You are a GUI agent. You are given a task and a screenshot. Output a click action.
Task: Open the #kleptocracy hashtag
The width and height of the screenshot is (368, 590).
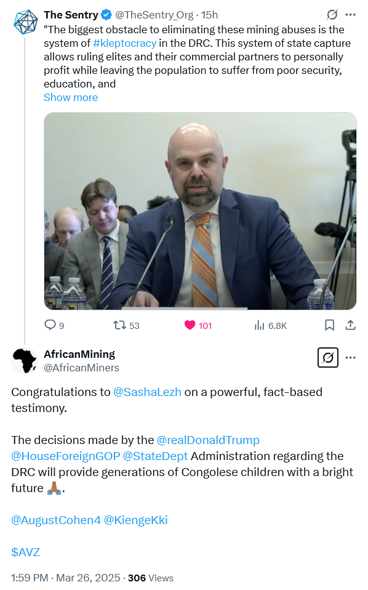pyautogui.click(x=124, y=43)
